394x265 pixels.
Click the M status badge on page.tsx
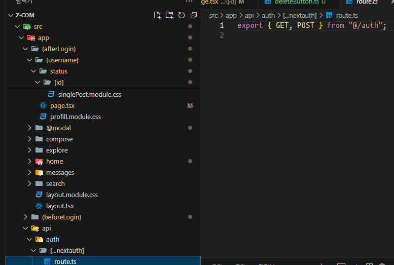tap(190, 106)
